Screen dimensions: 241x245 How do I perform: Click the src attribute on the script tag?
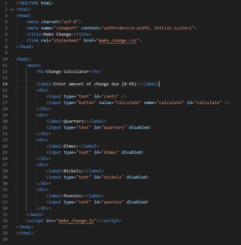(x=50, y=220)
